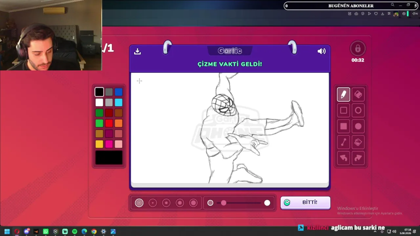Pick the bright red color swatch

pos(109,123)
